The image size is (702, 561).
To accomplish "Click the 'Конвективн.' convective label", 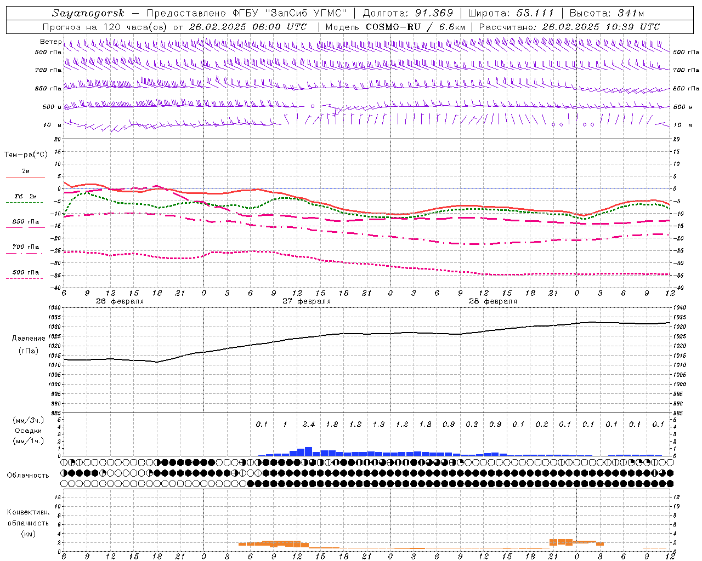I will [28, 512].
